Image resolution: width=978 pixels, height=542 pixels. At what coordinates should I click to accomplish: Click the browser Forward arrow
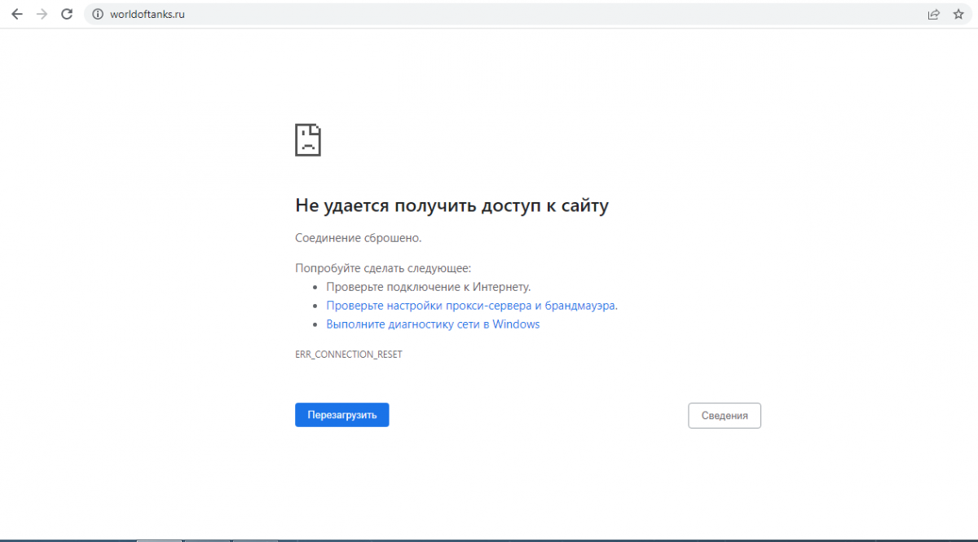pos(42,14)
